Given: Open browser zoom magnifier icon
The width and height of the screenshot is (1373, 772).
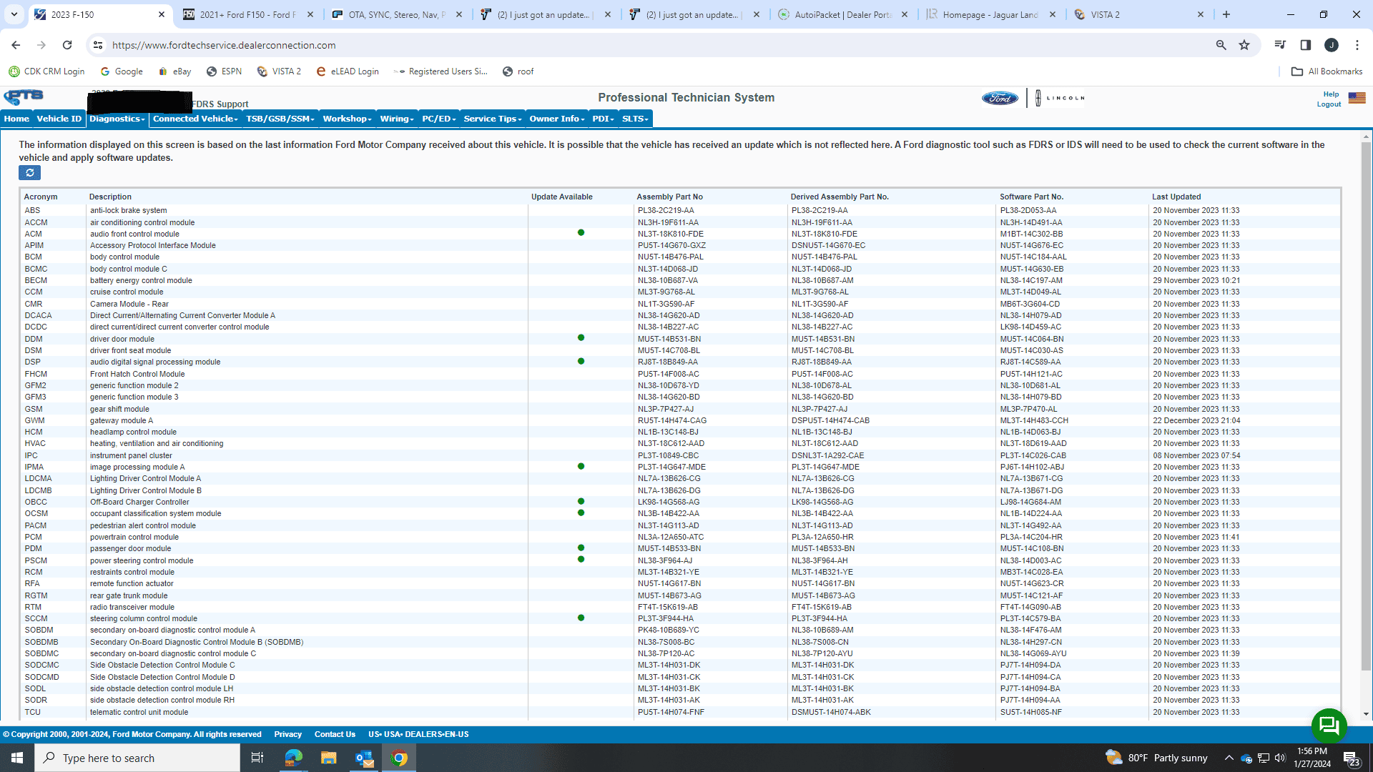Looking at the screenshot, I should coord(1221,45).
